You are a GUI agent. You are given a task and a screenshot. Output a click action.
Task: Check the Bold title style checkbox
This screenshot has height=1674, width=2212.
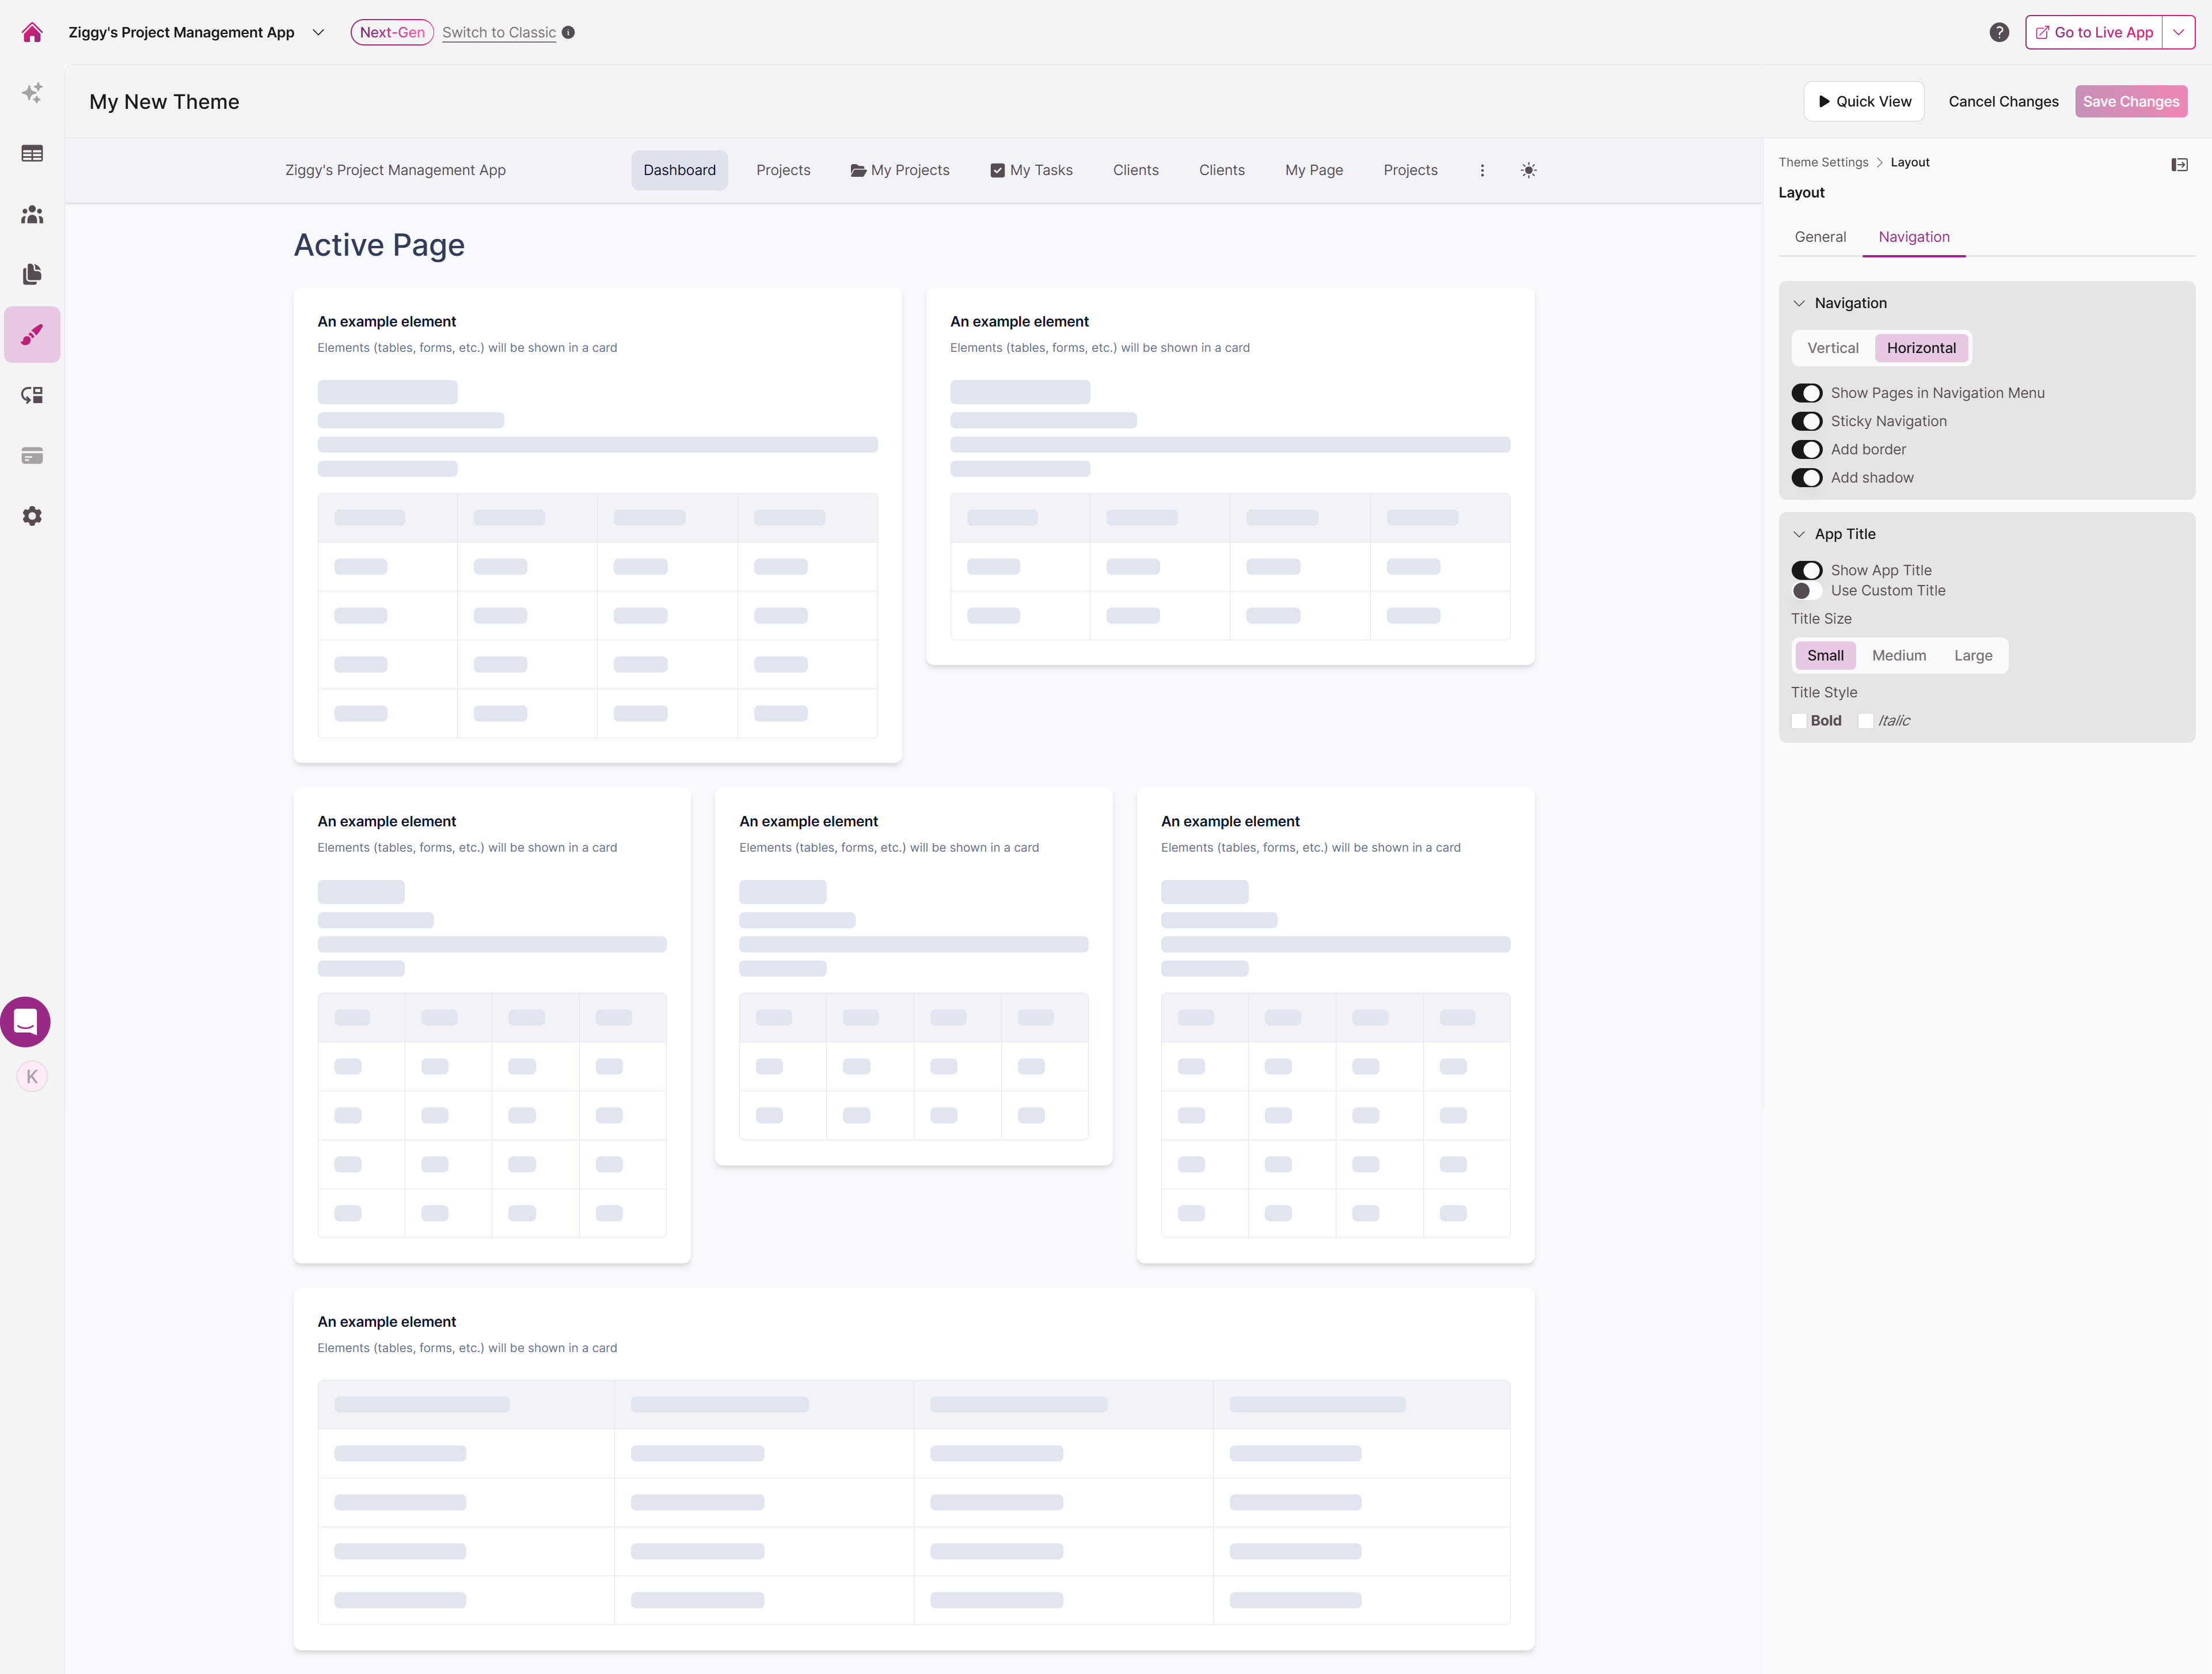(x=1799, y=721)
